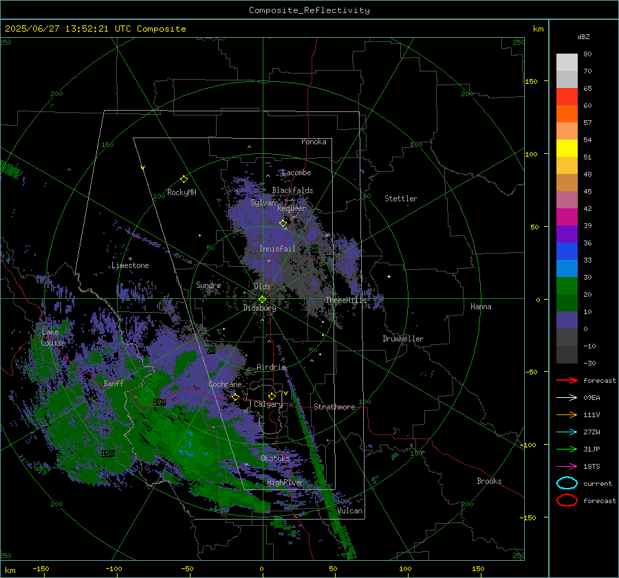Click the km unit label beside the timestamp row
The image size is (619, 578).
[538, 29]
